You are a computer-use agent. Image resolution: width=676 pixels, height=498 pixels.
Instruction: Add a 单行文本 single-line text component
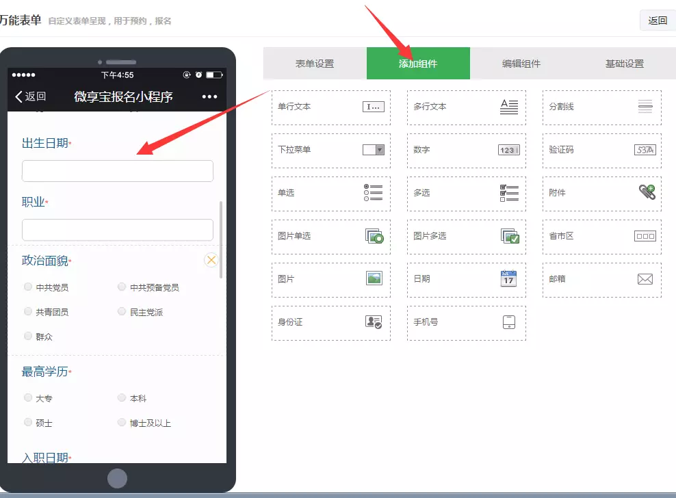click(x=330, y=107)
